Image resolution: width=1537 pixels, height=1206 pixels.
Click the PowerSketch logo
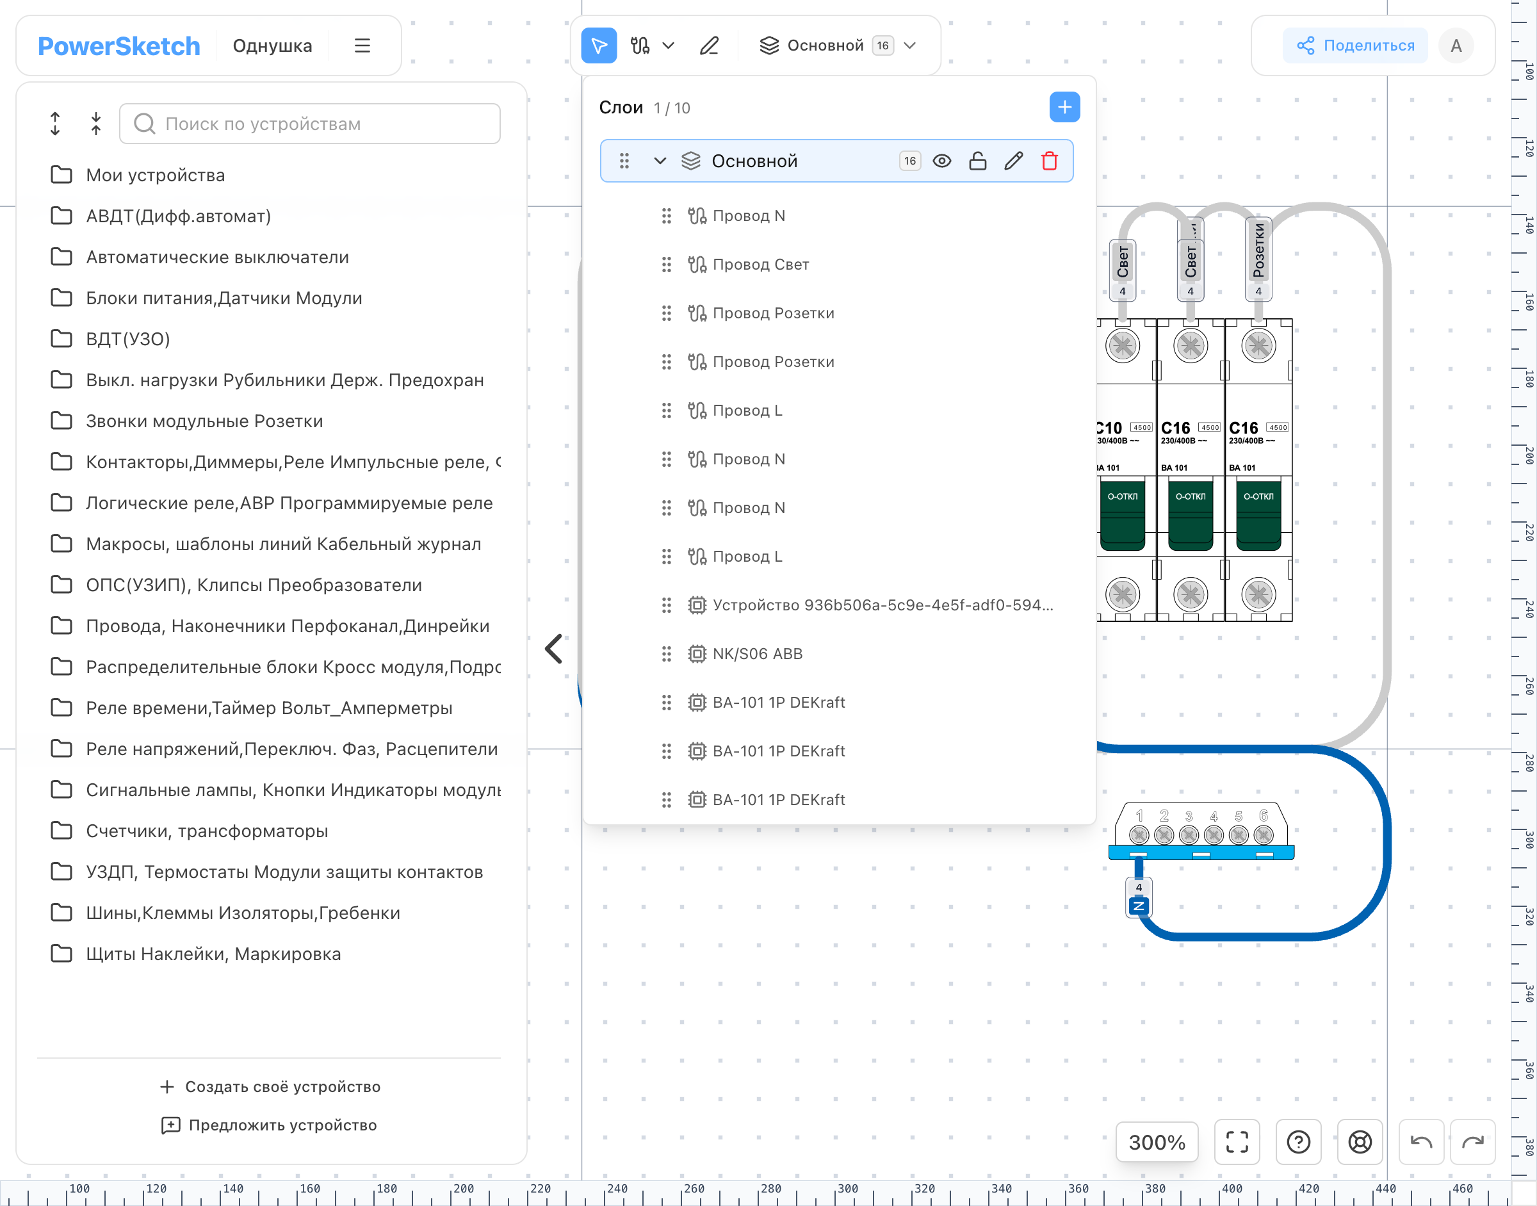(118, 46)
